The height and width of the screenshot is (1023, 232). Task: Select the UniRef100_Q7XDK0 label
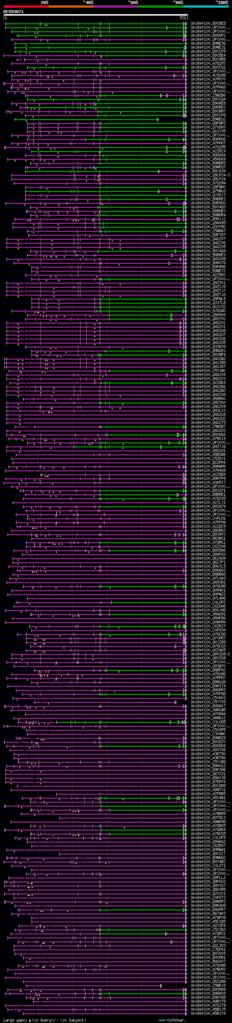(x=208, y=127)
